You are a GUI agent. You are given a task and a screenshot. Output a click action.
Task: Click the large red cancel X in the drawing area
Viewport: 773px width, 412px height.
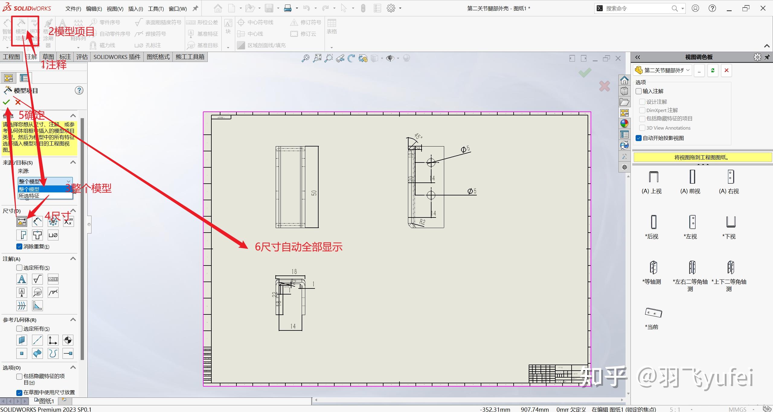point(605,86)
